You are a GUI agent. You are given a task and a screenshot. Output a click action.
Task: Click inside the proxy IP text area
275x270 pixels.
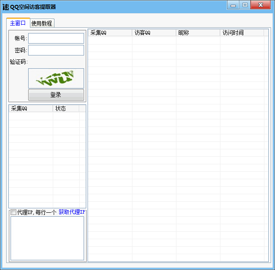tap(48, 238)
